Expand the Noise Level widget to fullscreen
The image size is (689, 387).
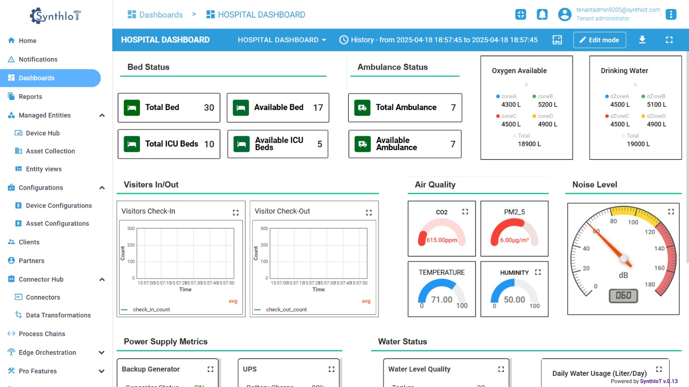click(671, 212)
